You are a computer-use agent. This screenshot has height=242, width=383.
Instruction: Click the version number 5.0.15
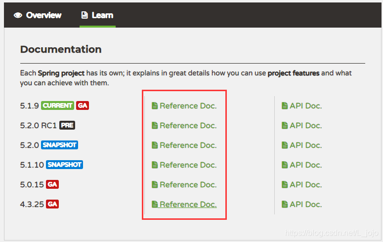point(32,185)
